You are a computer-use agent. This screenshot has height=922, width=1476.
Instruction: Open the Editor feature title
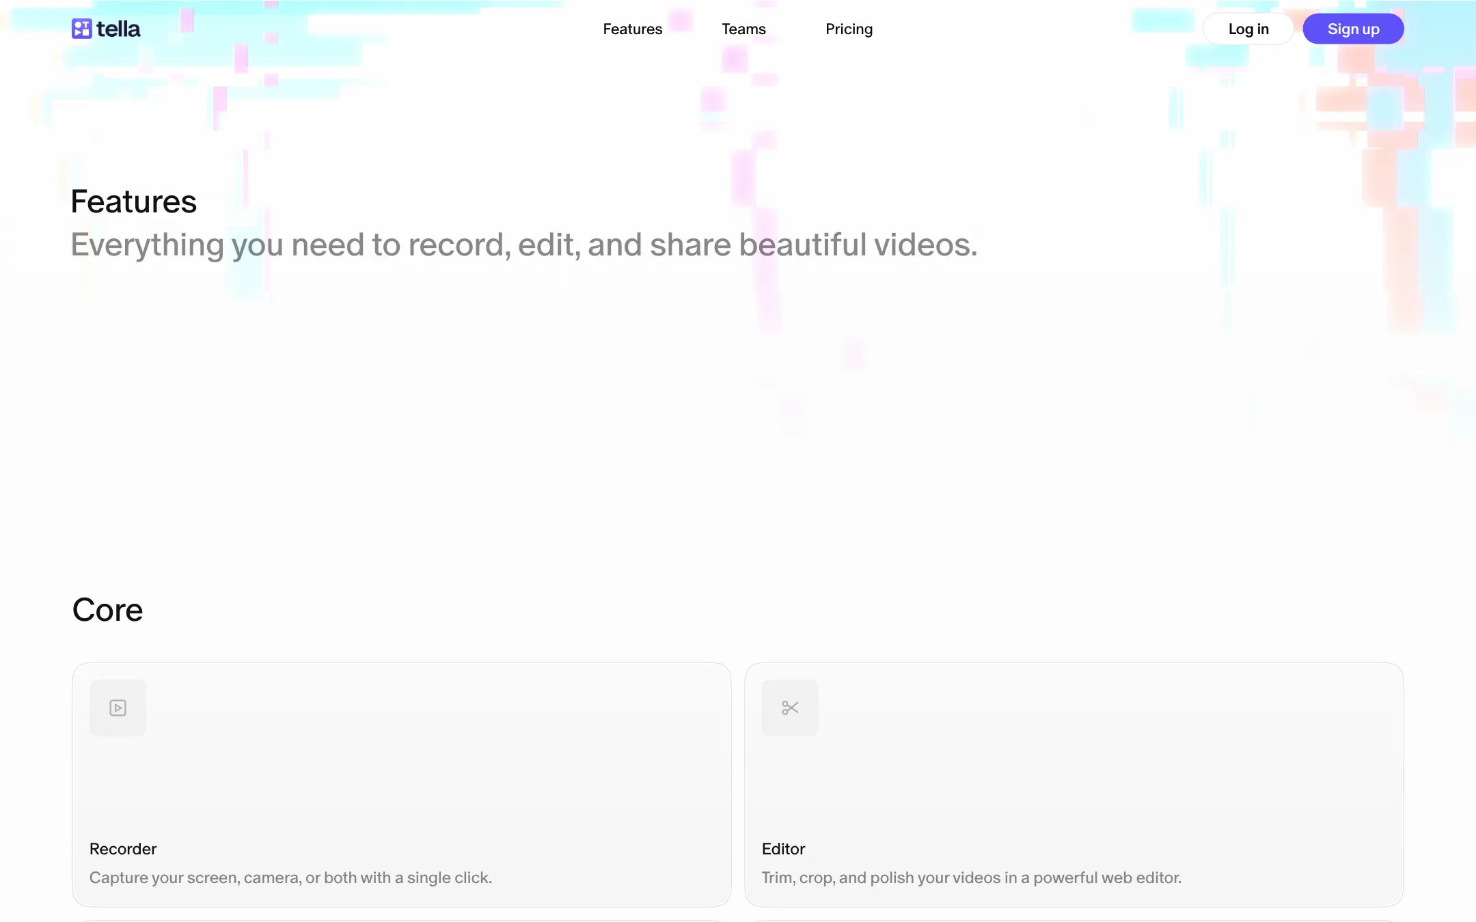coord(783,848)
